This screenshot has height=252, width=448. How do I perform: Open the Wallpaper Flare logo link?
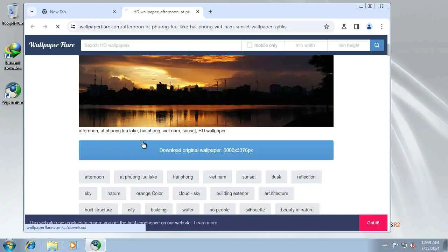click(52, 45)
